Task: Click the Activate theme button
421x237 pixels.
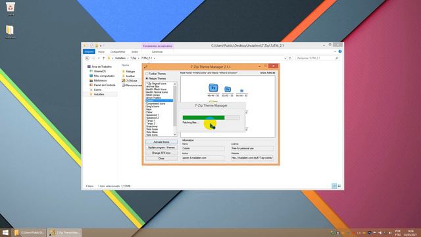Action: [161, 142]
